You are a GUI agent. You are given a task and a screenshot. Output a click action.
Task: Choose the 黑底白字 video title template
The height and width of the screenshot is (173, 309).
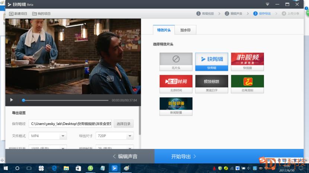point(212,84)
